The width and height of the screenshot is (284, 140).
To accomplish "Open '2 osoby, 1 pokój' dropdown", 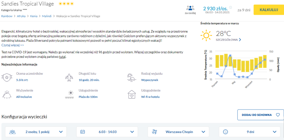I will 36,132.
